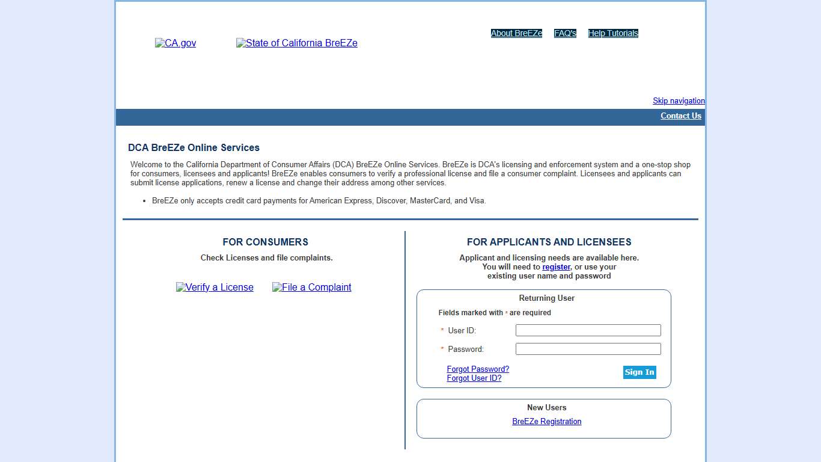Click the "User ID:" field label
This screenshot has width=821, height=462.
tap(462, 331)
